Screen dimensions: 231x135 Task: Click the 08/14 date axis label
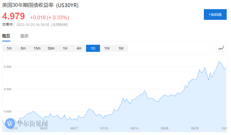click(x=134, y=129)
